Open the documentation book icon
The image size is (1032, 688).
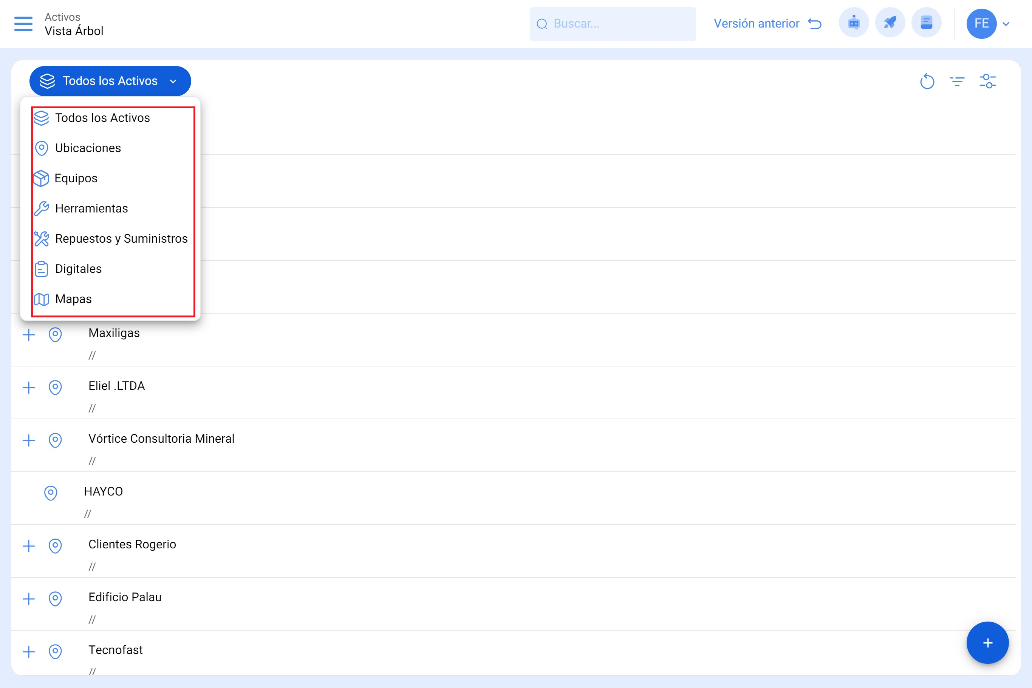[x=927, y=23]
